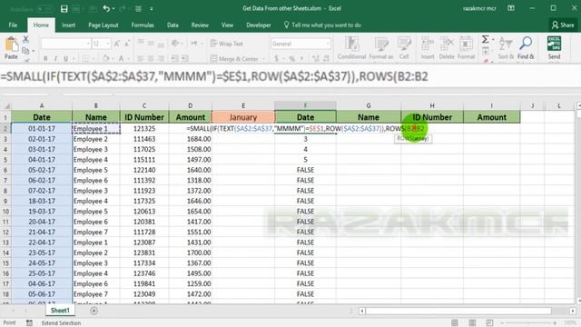Click the Merge & Center button
Image resolution: width=581 pixels, height=327 pixels.
tap(234, 58)
